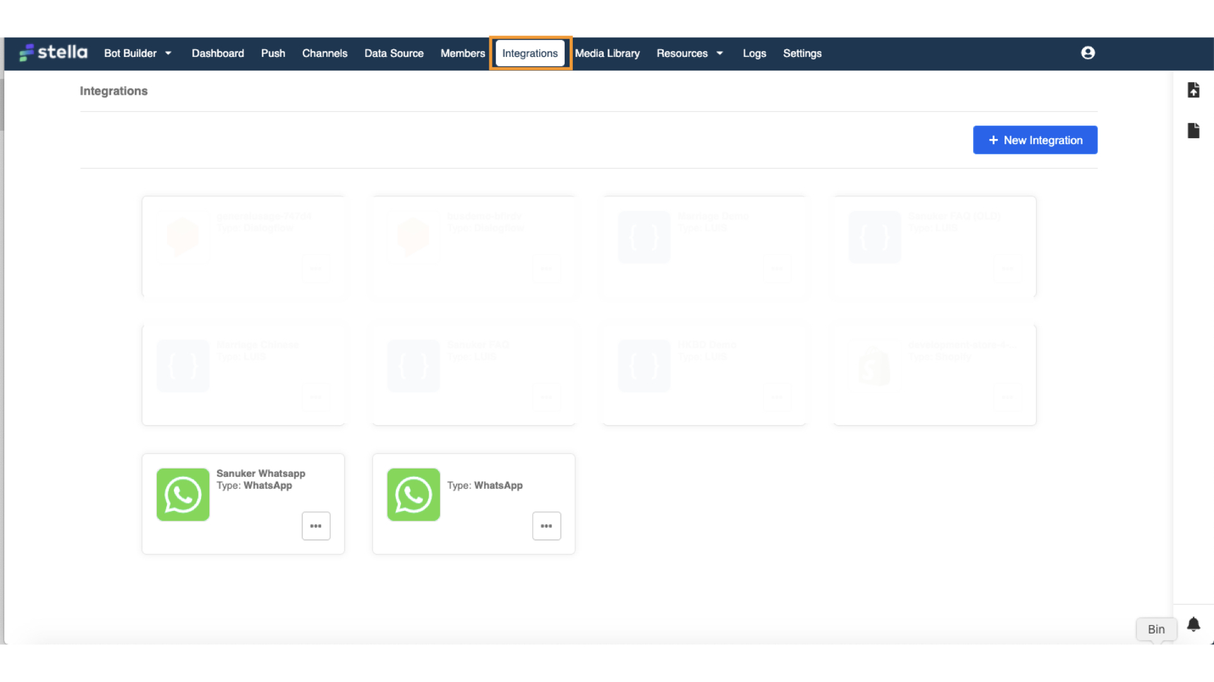Click the unnamed WhatsApp integration logo
1214x682 pixels.
point(414,494)
